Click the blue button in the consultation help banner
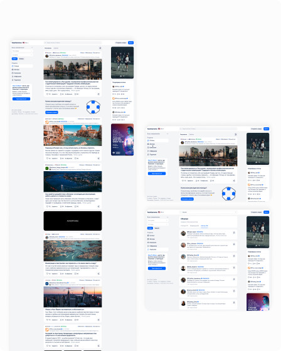The height and width of the screenshot is (351, 281). (52, 112)
